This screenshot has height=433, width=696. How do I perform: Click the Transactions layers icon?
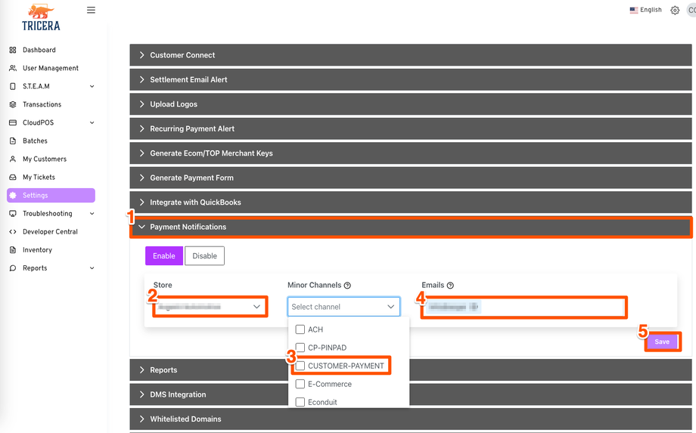coord(13,104)
